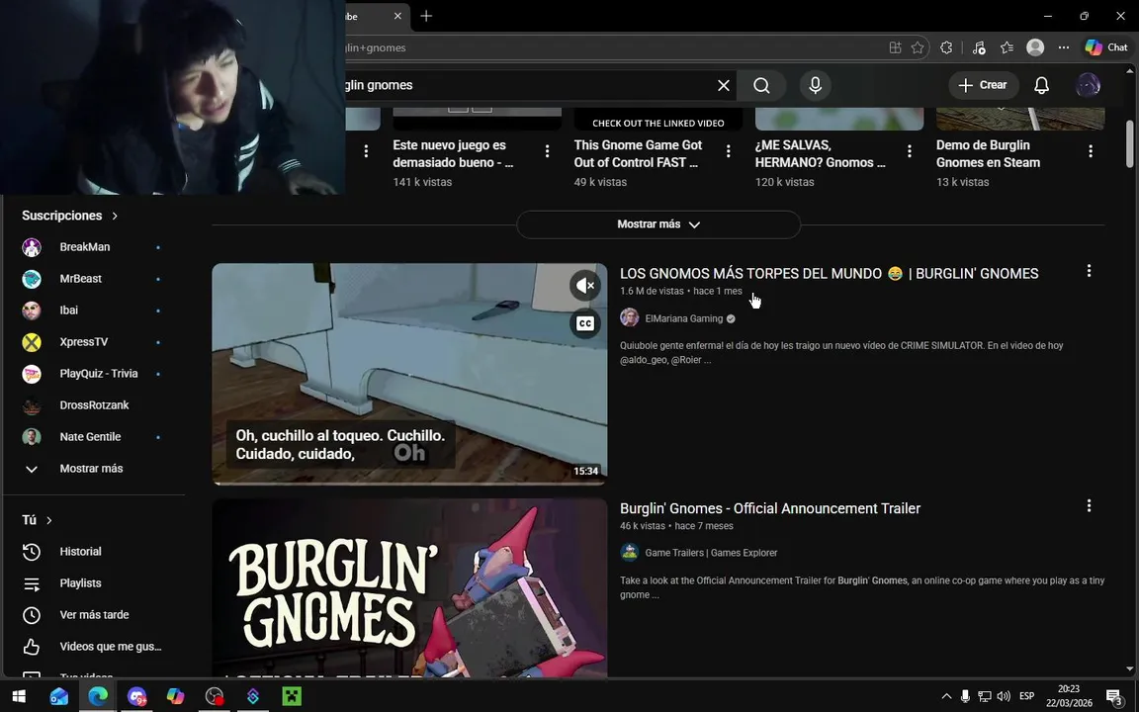Visit Game Trailers | Games Explorer channel
This screenshot has height=712, width=1139.
[711, 553]
